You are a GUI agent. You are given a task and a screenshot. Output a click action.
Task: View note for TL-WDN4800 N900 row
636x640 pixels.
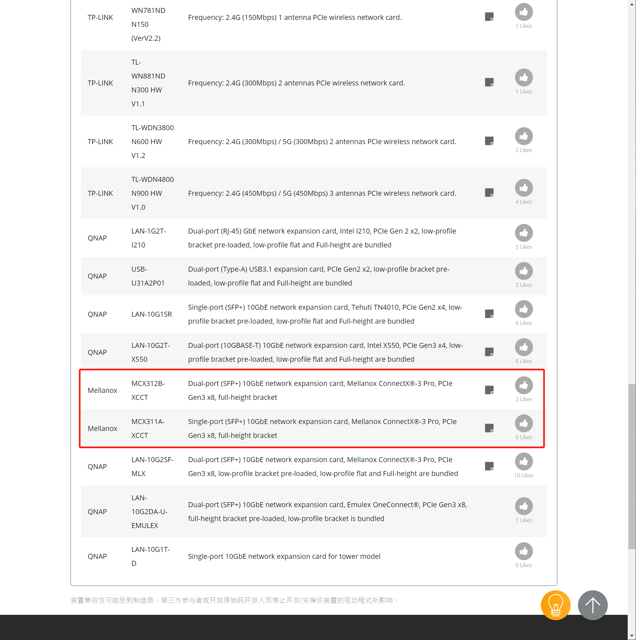click(x=489, y=192)
